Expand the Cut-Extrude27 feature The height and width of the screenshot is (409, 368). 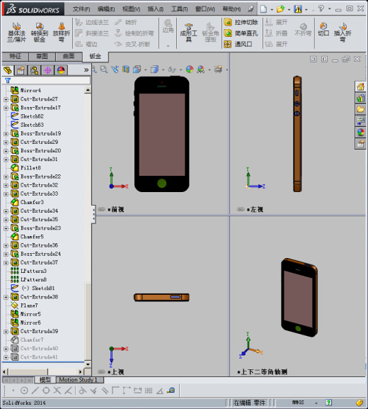(6, 99)
